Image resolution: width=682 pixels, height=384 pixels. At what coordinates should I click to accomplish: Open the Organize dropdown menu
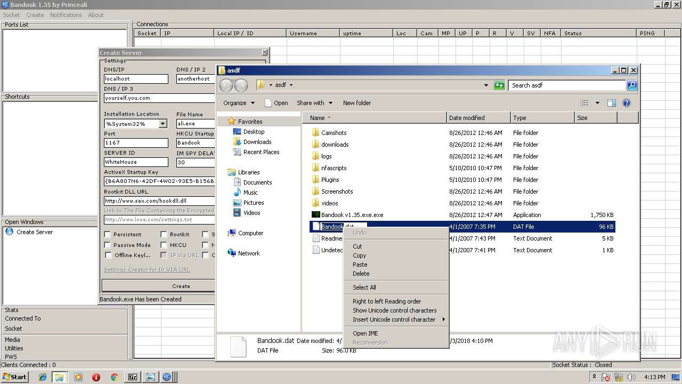tap(239, 103)
